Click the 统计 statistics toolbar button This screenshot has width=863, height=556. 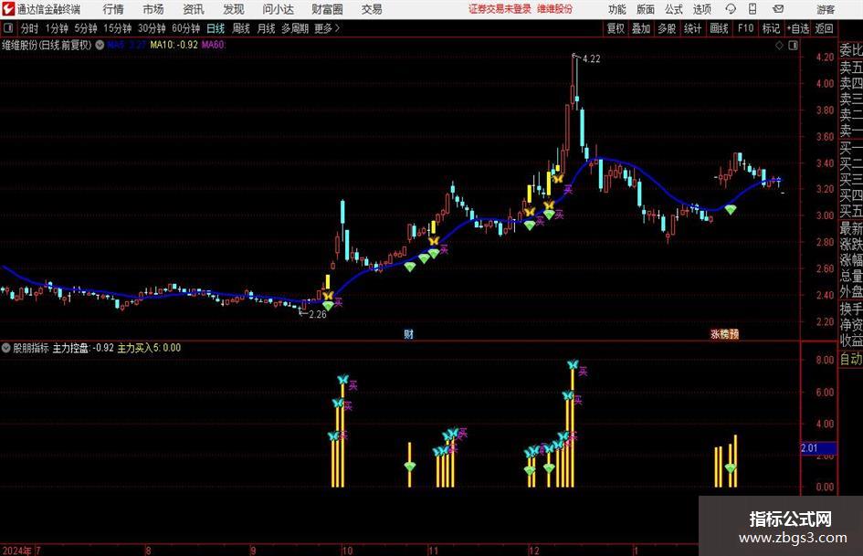pos(692,28)
